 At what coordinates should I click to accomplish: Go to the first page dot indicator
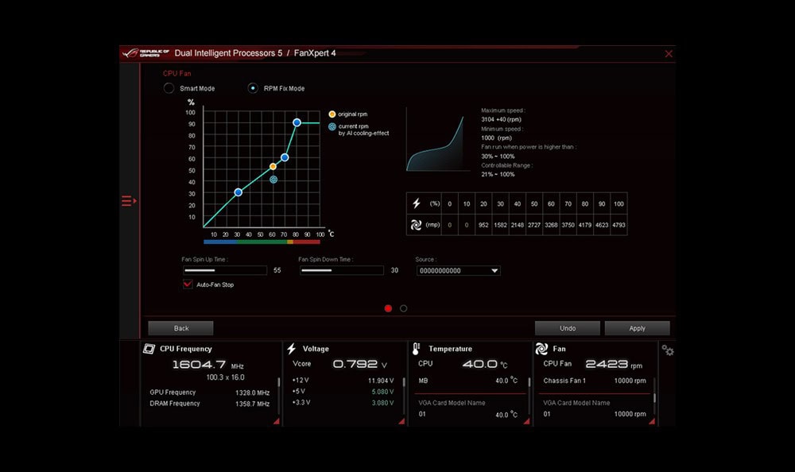coord(389,308)
